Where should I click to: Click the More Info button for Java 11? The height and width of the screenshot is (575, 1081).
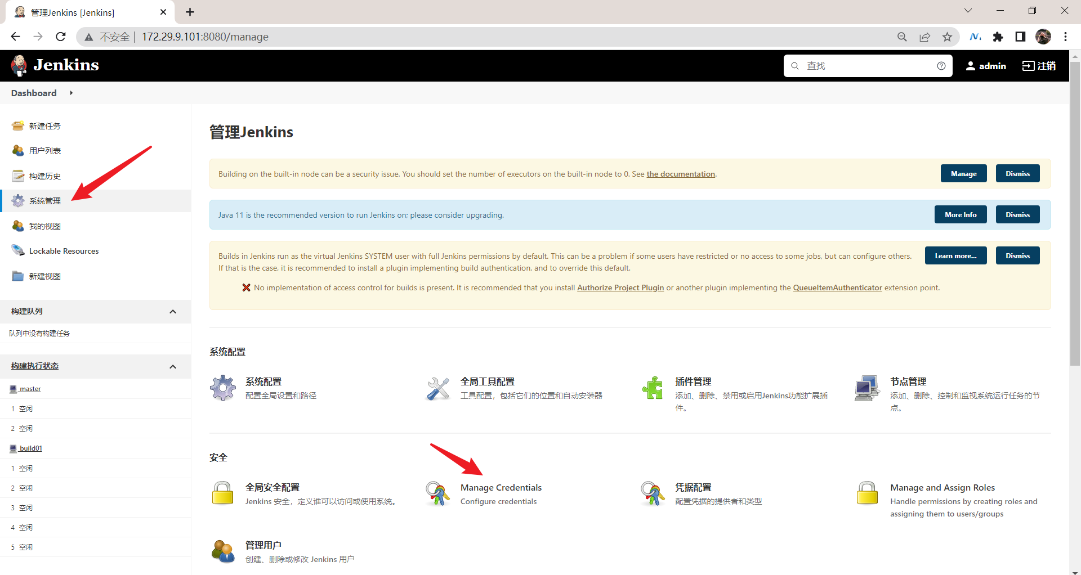click(961, 215)
